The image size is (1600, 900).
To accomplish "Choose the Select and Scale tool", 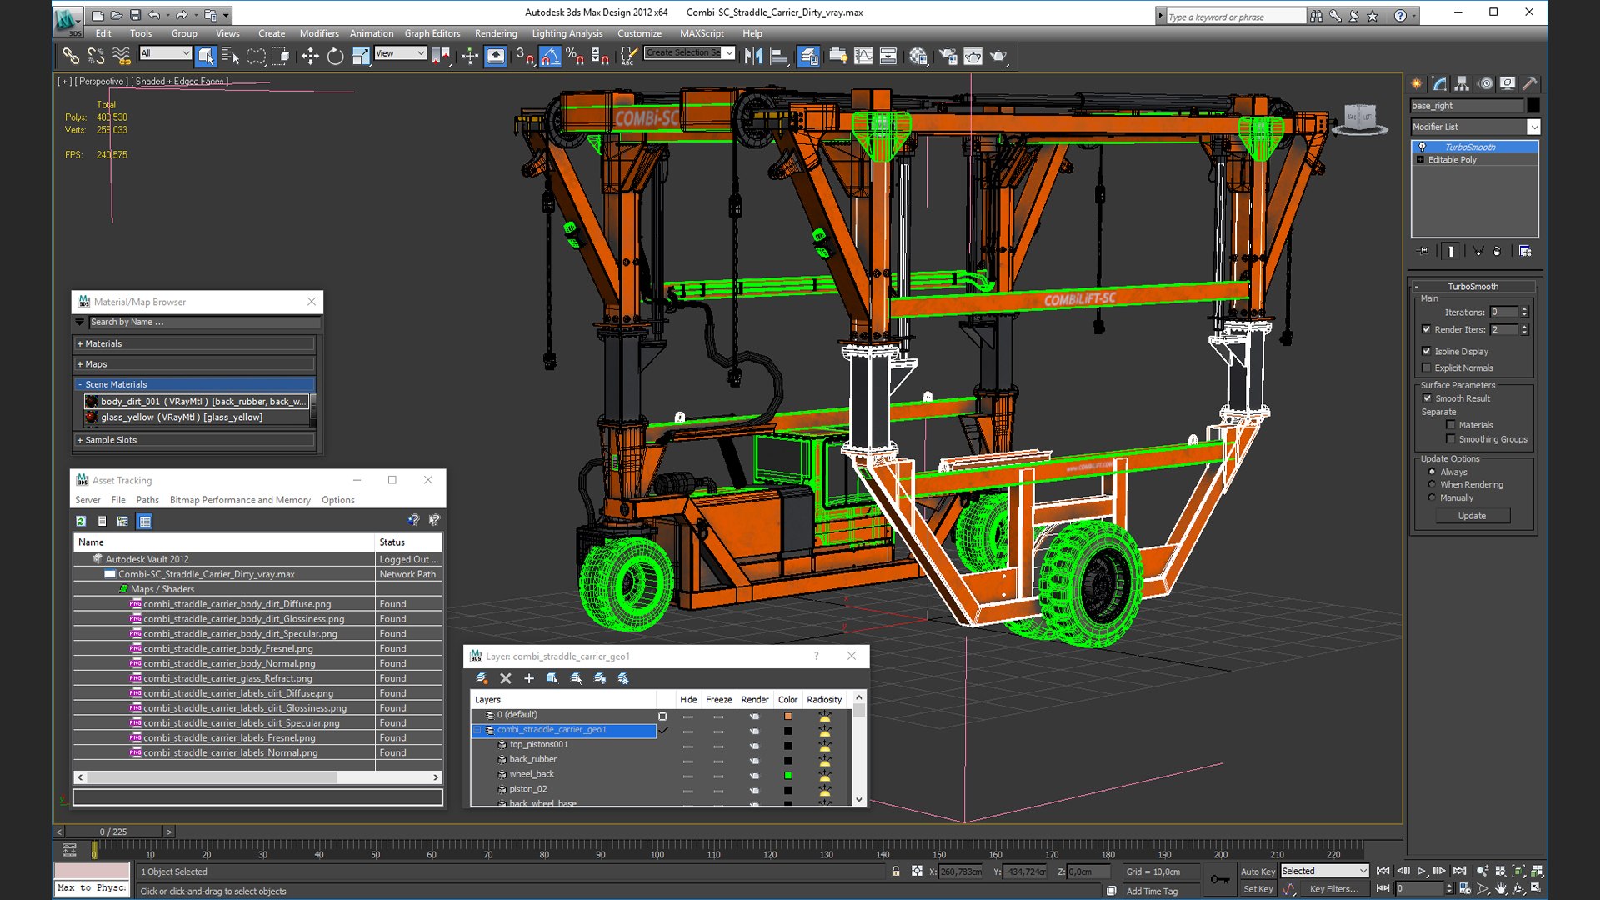I will [361, 56].
